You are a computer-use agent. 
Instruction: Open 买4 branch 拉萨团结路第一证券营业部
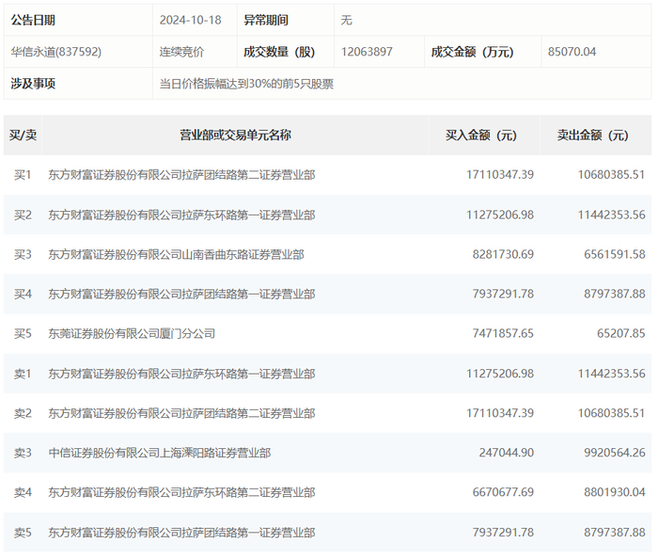click(181, 294)
